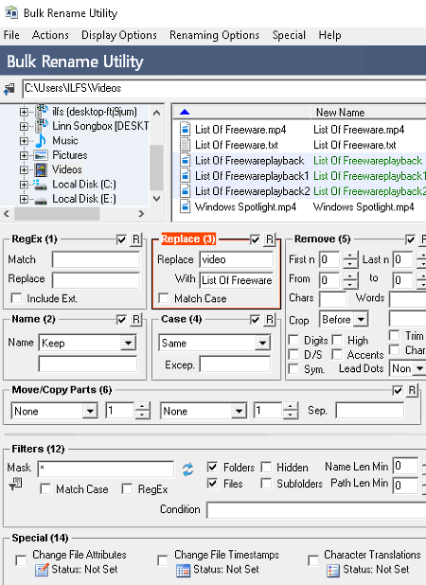
Task: Check the Digits checkbox in Remove
Action: (293, 340)
